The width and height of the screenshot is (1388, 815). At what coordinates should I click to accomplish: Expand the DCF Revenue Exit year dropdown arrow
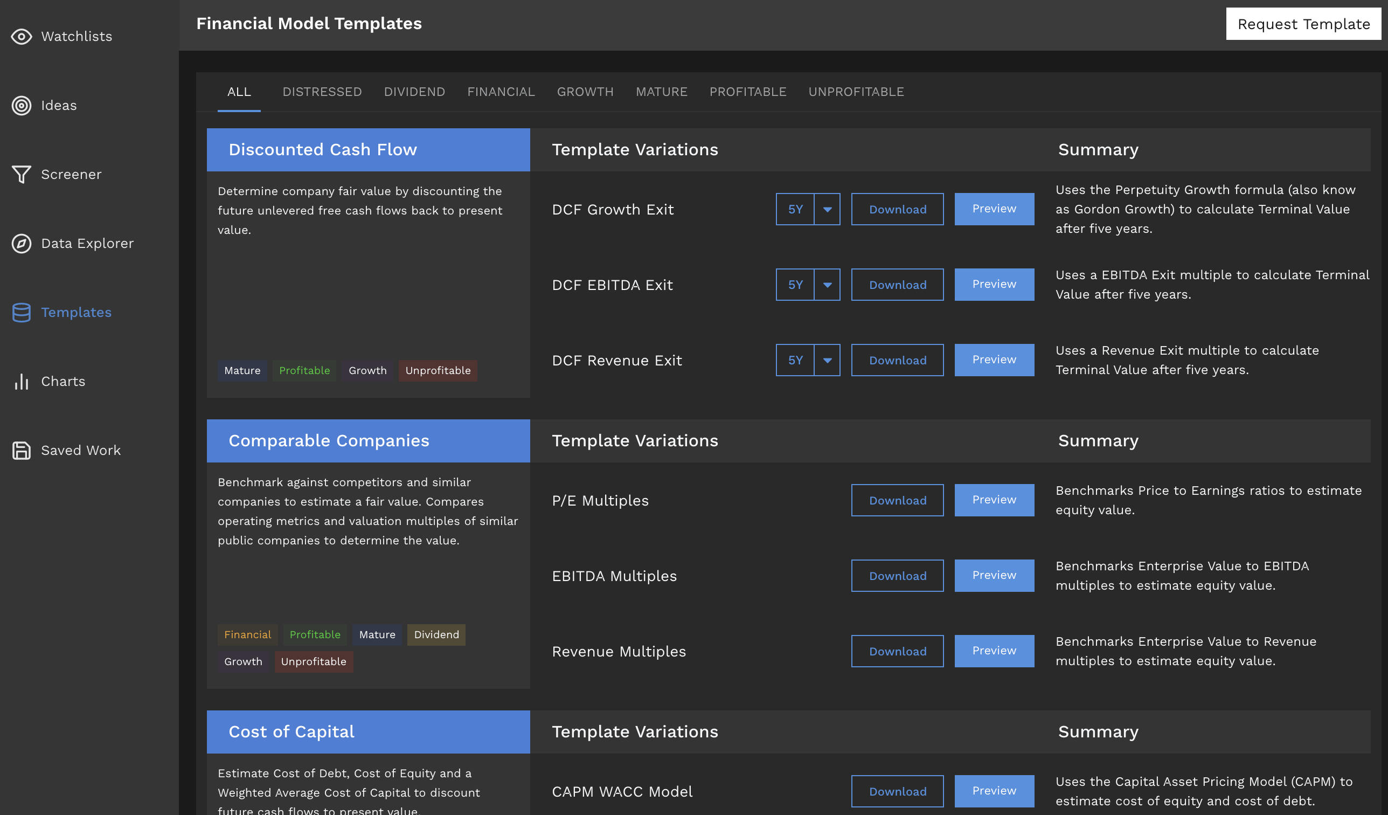click(827, 361)
